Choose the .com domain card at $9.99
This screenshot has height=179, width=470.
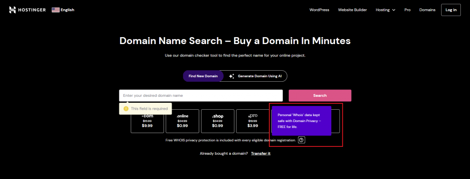click(147, 121)
